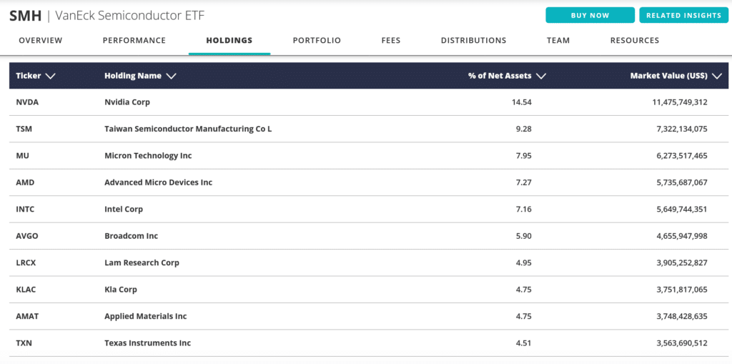732x364 pixels.
Task: Open the Fees tab
Action: point(391,41)
